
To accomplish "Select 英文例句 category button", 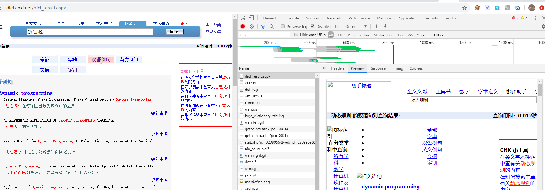I will (129, 59).
